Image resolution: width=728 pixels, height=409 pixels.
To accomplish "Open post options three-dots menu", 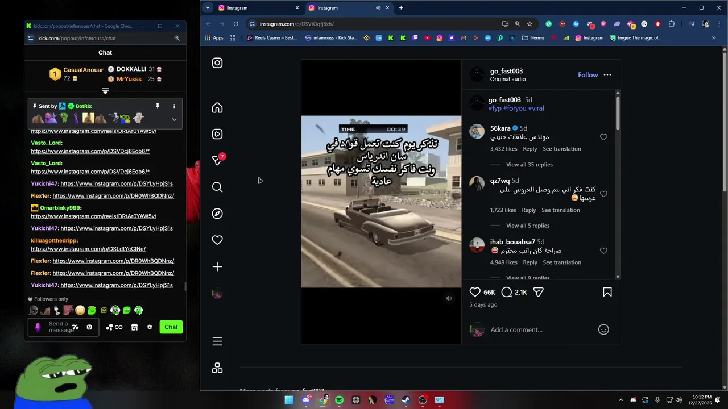I will [607, 75].
